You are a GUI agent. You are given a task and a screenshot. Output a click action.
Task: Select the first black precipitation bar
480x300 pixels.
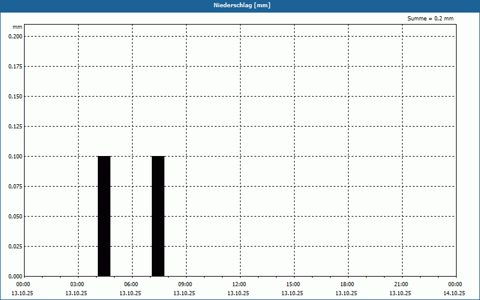pos(104,216)
